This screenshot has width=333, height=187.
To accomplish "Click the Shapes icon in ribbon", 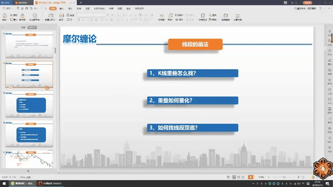I will coord(170,16).
